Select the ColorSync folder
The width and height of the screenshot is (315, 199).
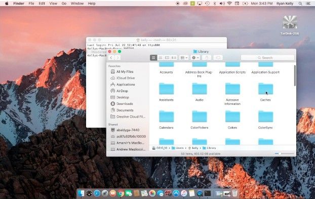[265, 116]
